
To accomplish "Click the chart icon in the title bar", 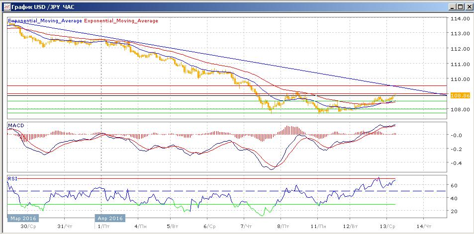I will [5, 6].
